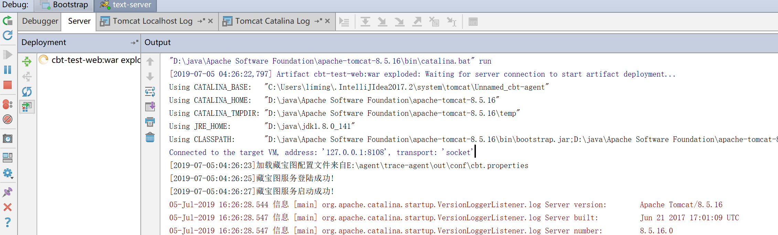778x235 pixels.
Task: Open help question mark icon
Action: pyautogui.click(x=8, y=222)
